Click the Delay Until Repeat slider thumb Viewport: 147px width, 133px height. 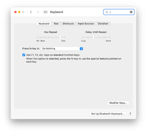93,37
